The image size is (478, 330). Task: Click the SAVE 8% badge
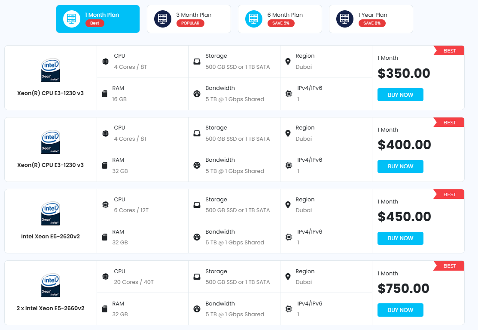(x=372, y=23)
